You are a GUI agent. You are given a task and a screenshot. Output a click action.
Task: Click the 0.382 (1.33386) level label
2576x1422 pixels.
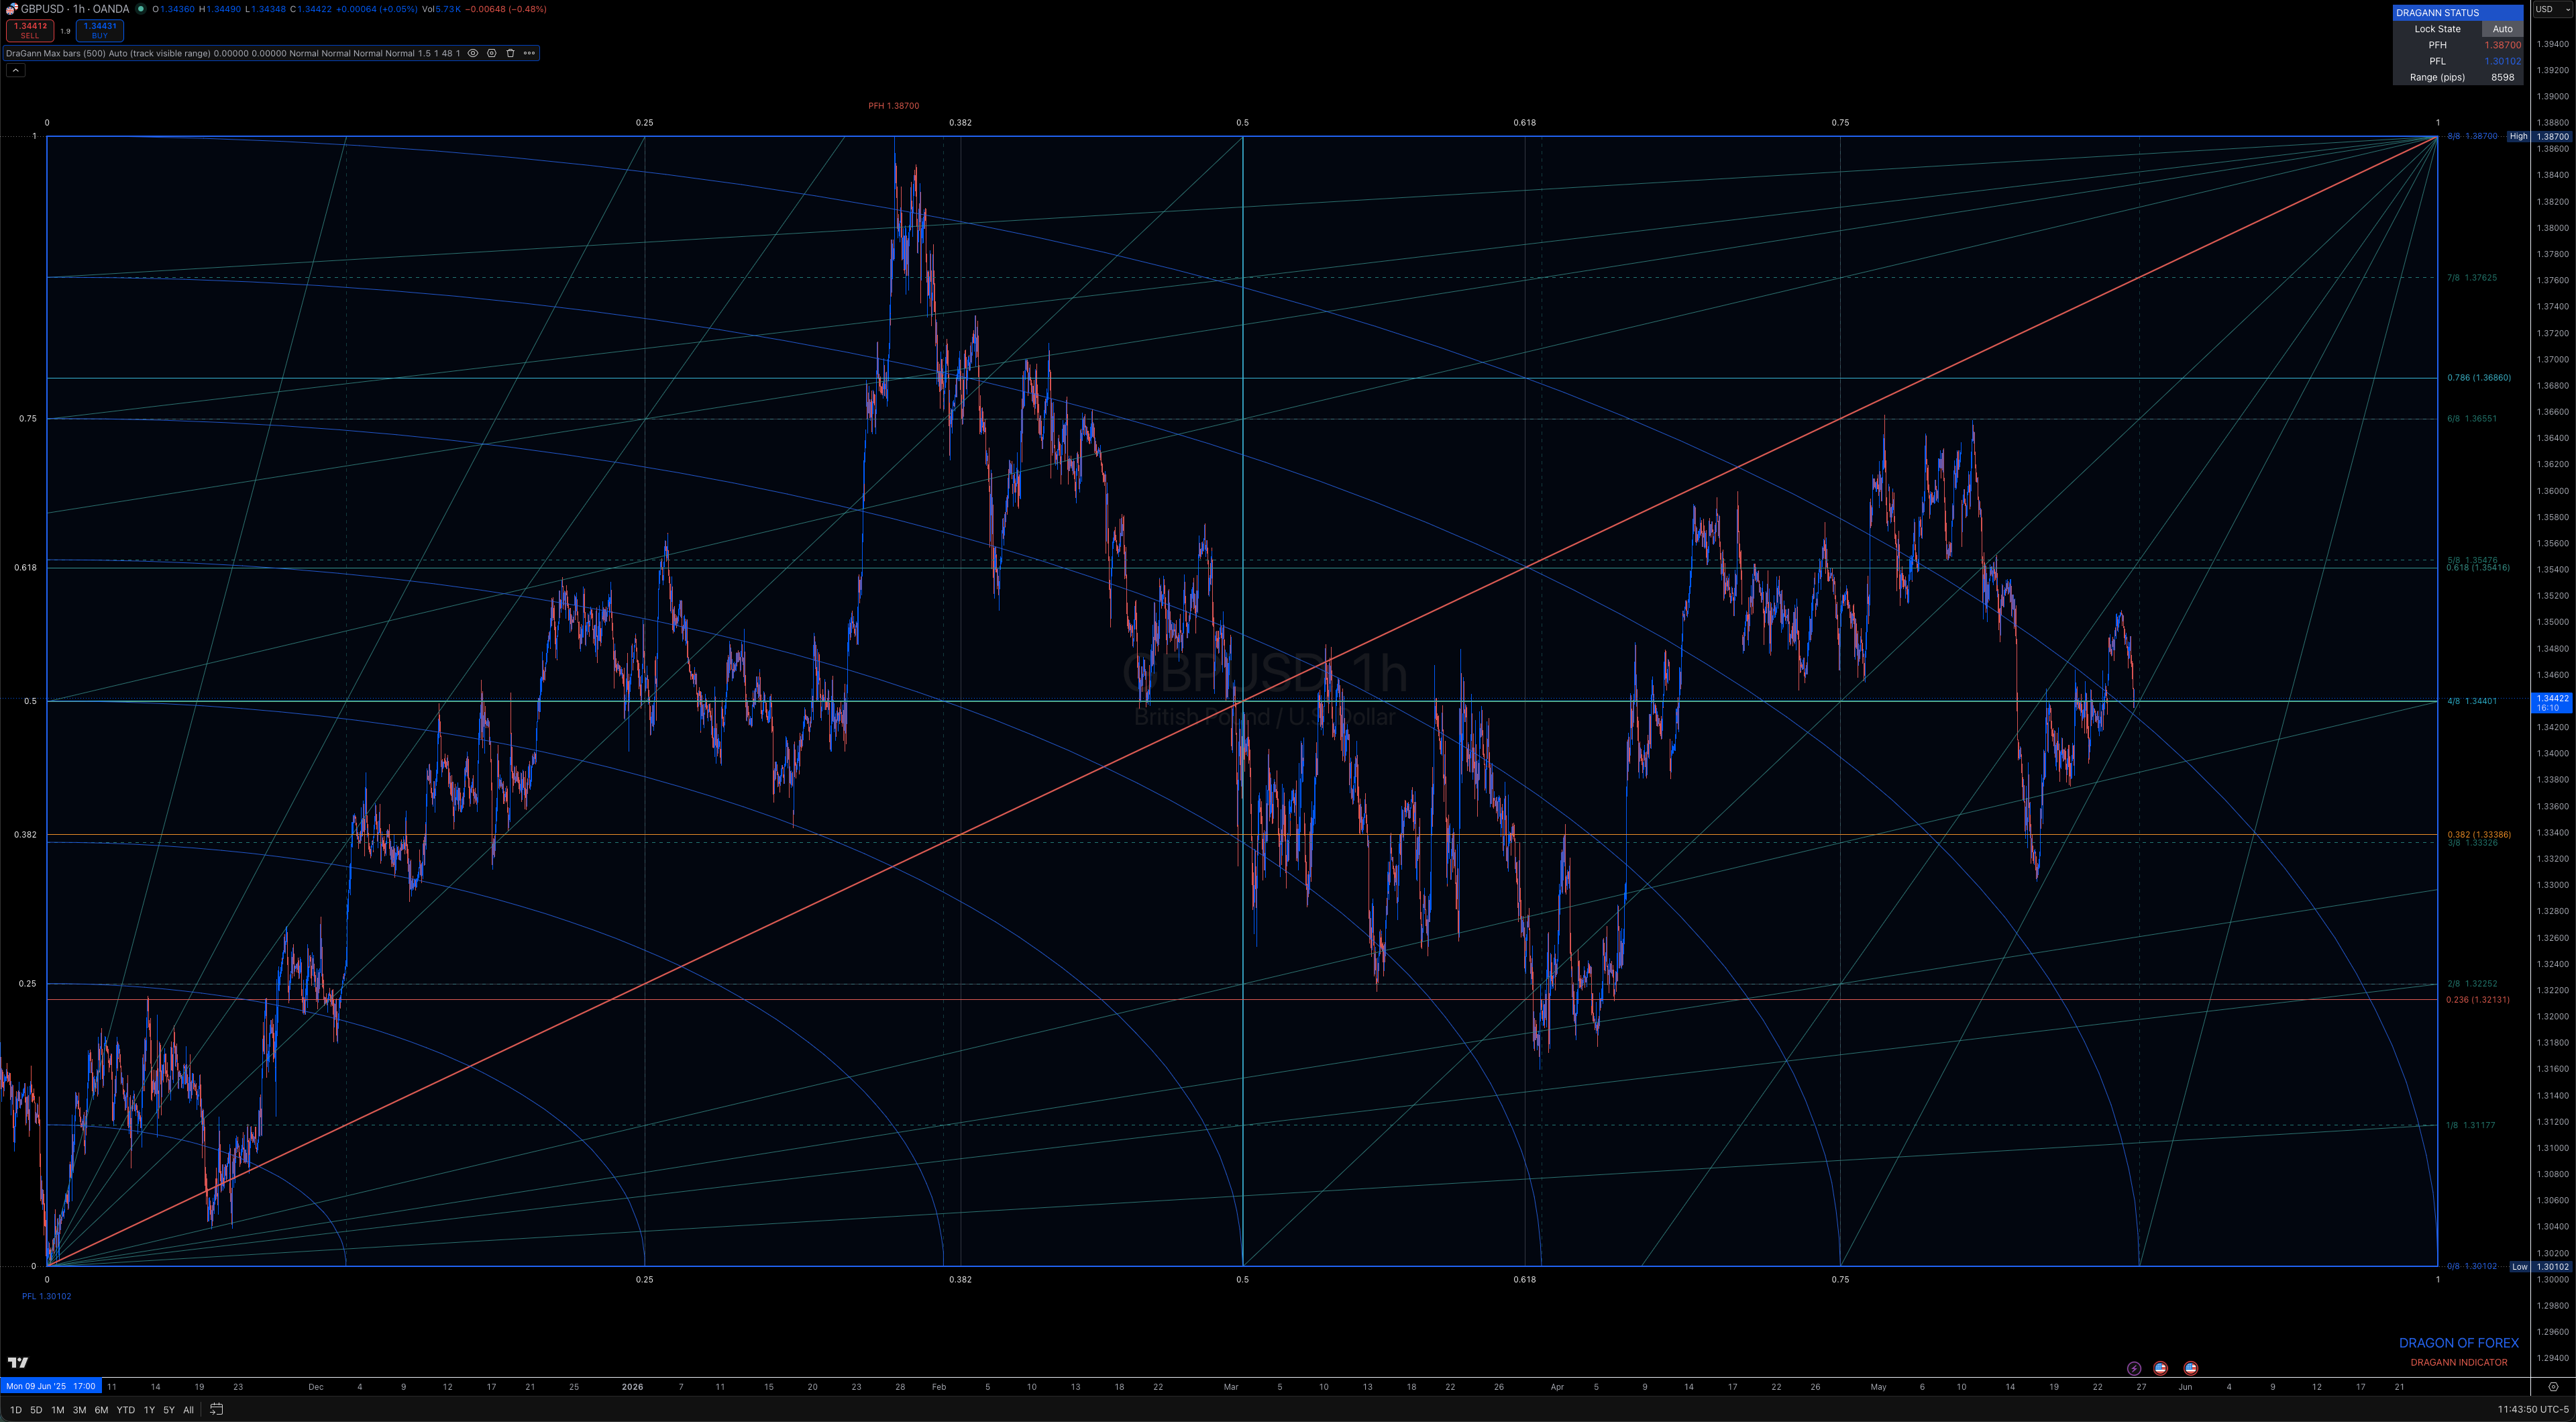coord(2478,835)
